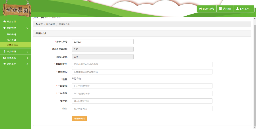Screen dimensions: 256x129
Task: Click the exchange arrows icon for 交易系统
Action: [x=5, y=58]
